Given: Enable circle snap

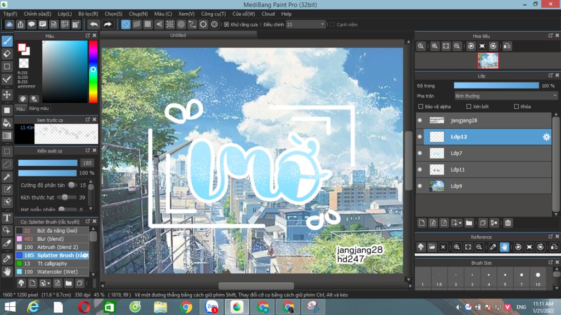Looking at the screenshot, I should (x=181, y=24).
